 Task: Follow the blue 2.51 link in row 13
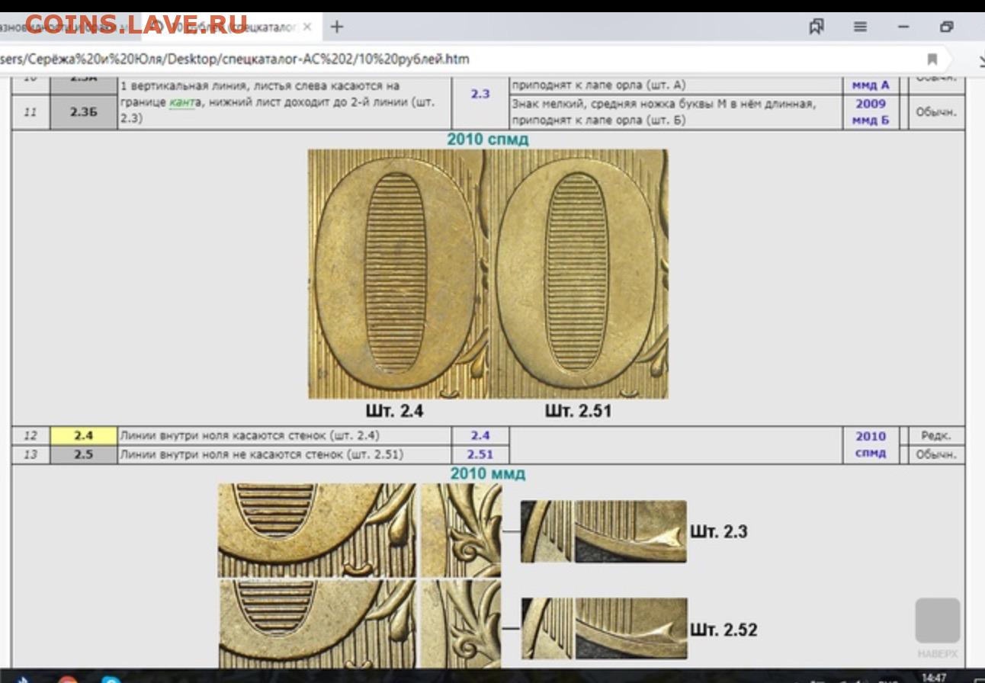tap(480, 454)
